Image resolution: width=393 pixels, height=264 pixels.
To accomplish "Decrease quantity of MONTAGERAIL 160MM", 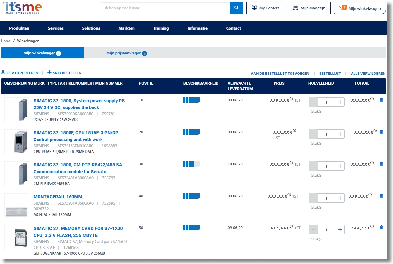I will 313,198.
